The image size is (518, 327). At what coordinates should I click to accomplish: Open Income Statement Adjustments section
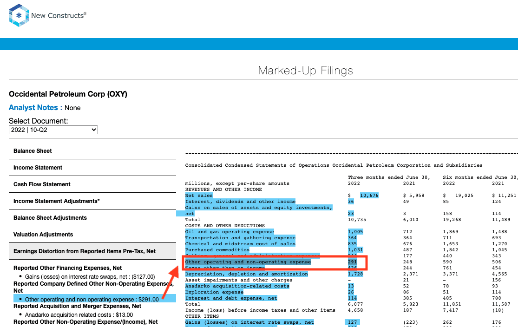coord(92,201)
